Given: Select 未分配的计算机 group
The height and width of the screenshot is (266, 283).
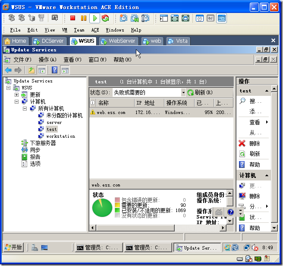Looking at the screenshot, I should pos(64,115).
